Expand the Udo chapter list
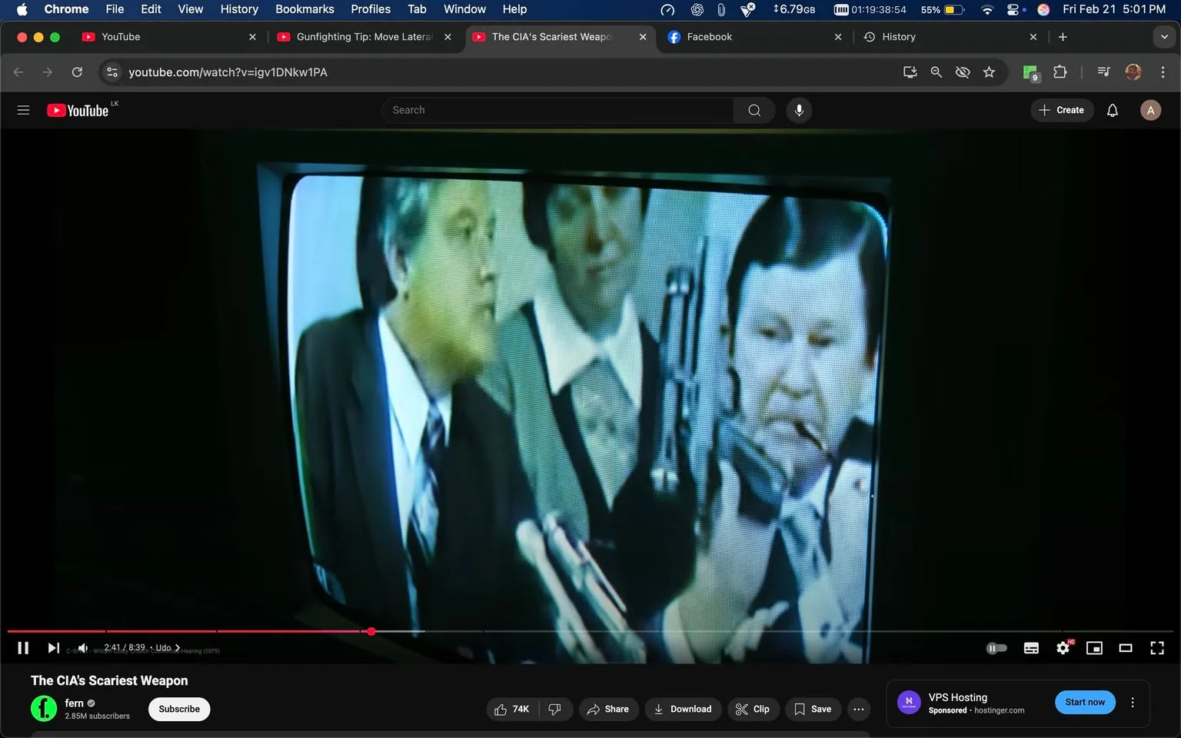 coord(177,648)
